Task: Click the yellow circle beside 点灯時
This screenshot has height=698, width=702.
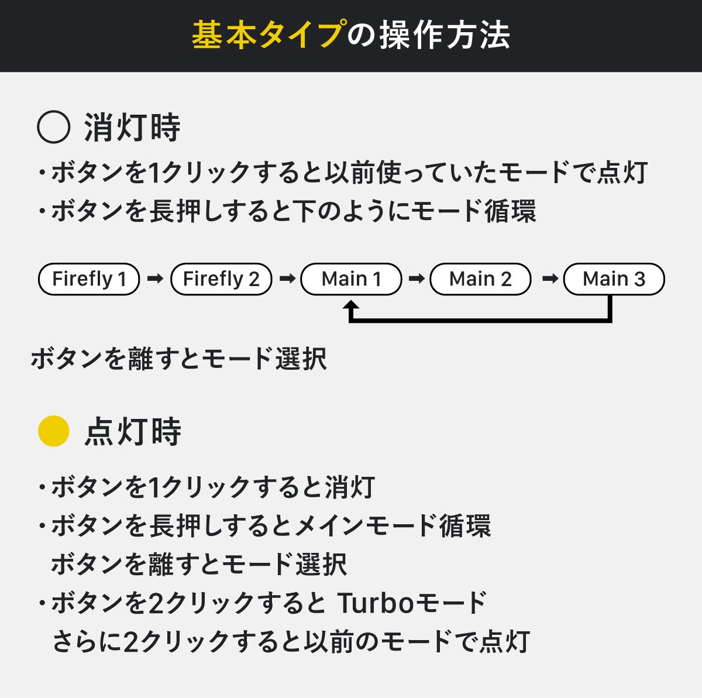Action: pos(53,431)
